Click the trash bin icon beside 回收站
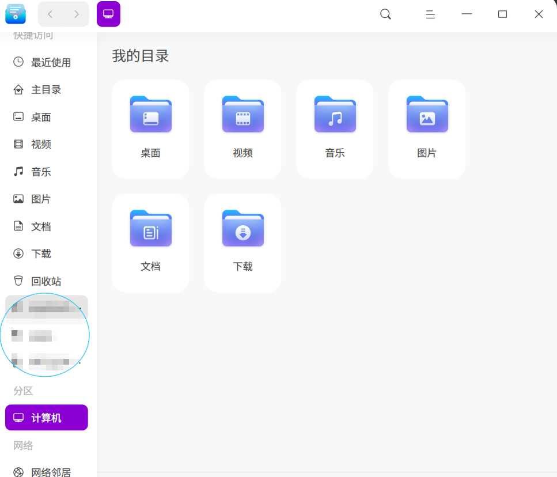This screenshot has height=477, width=557. point(18,281)
